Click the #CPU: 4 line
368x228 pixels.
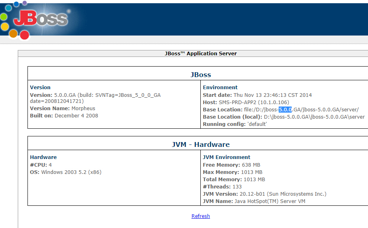point(41,165)
